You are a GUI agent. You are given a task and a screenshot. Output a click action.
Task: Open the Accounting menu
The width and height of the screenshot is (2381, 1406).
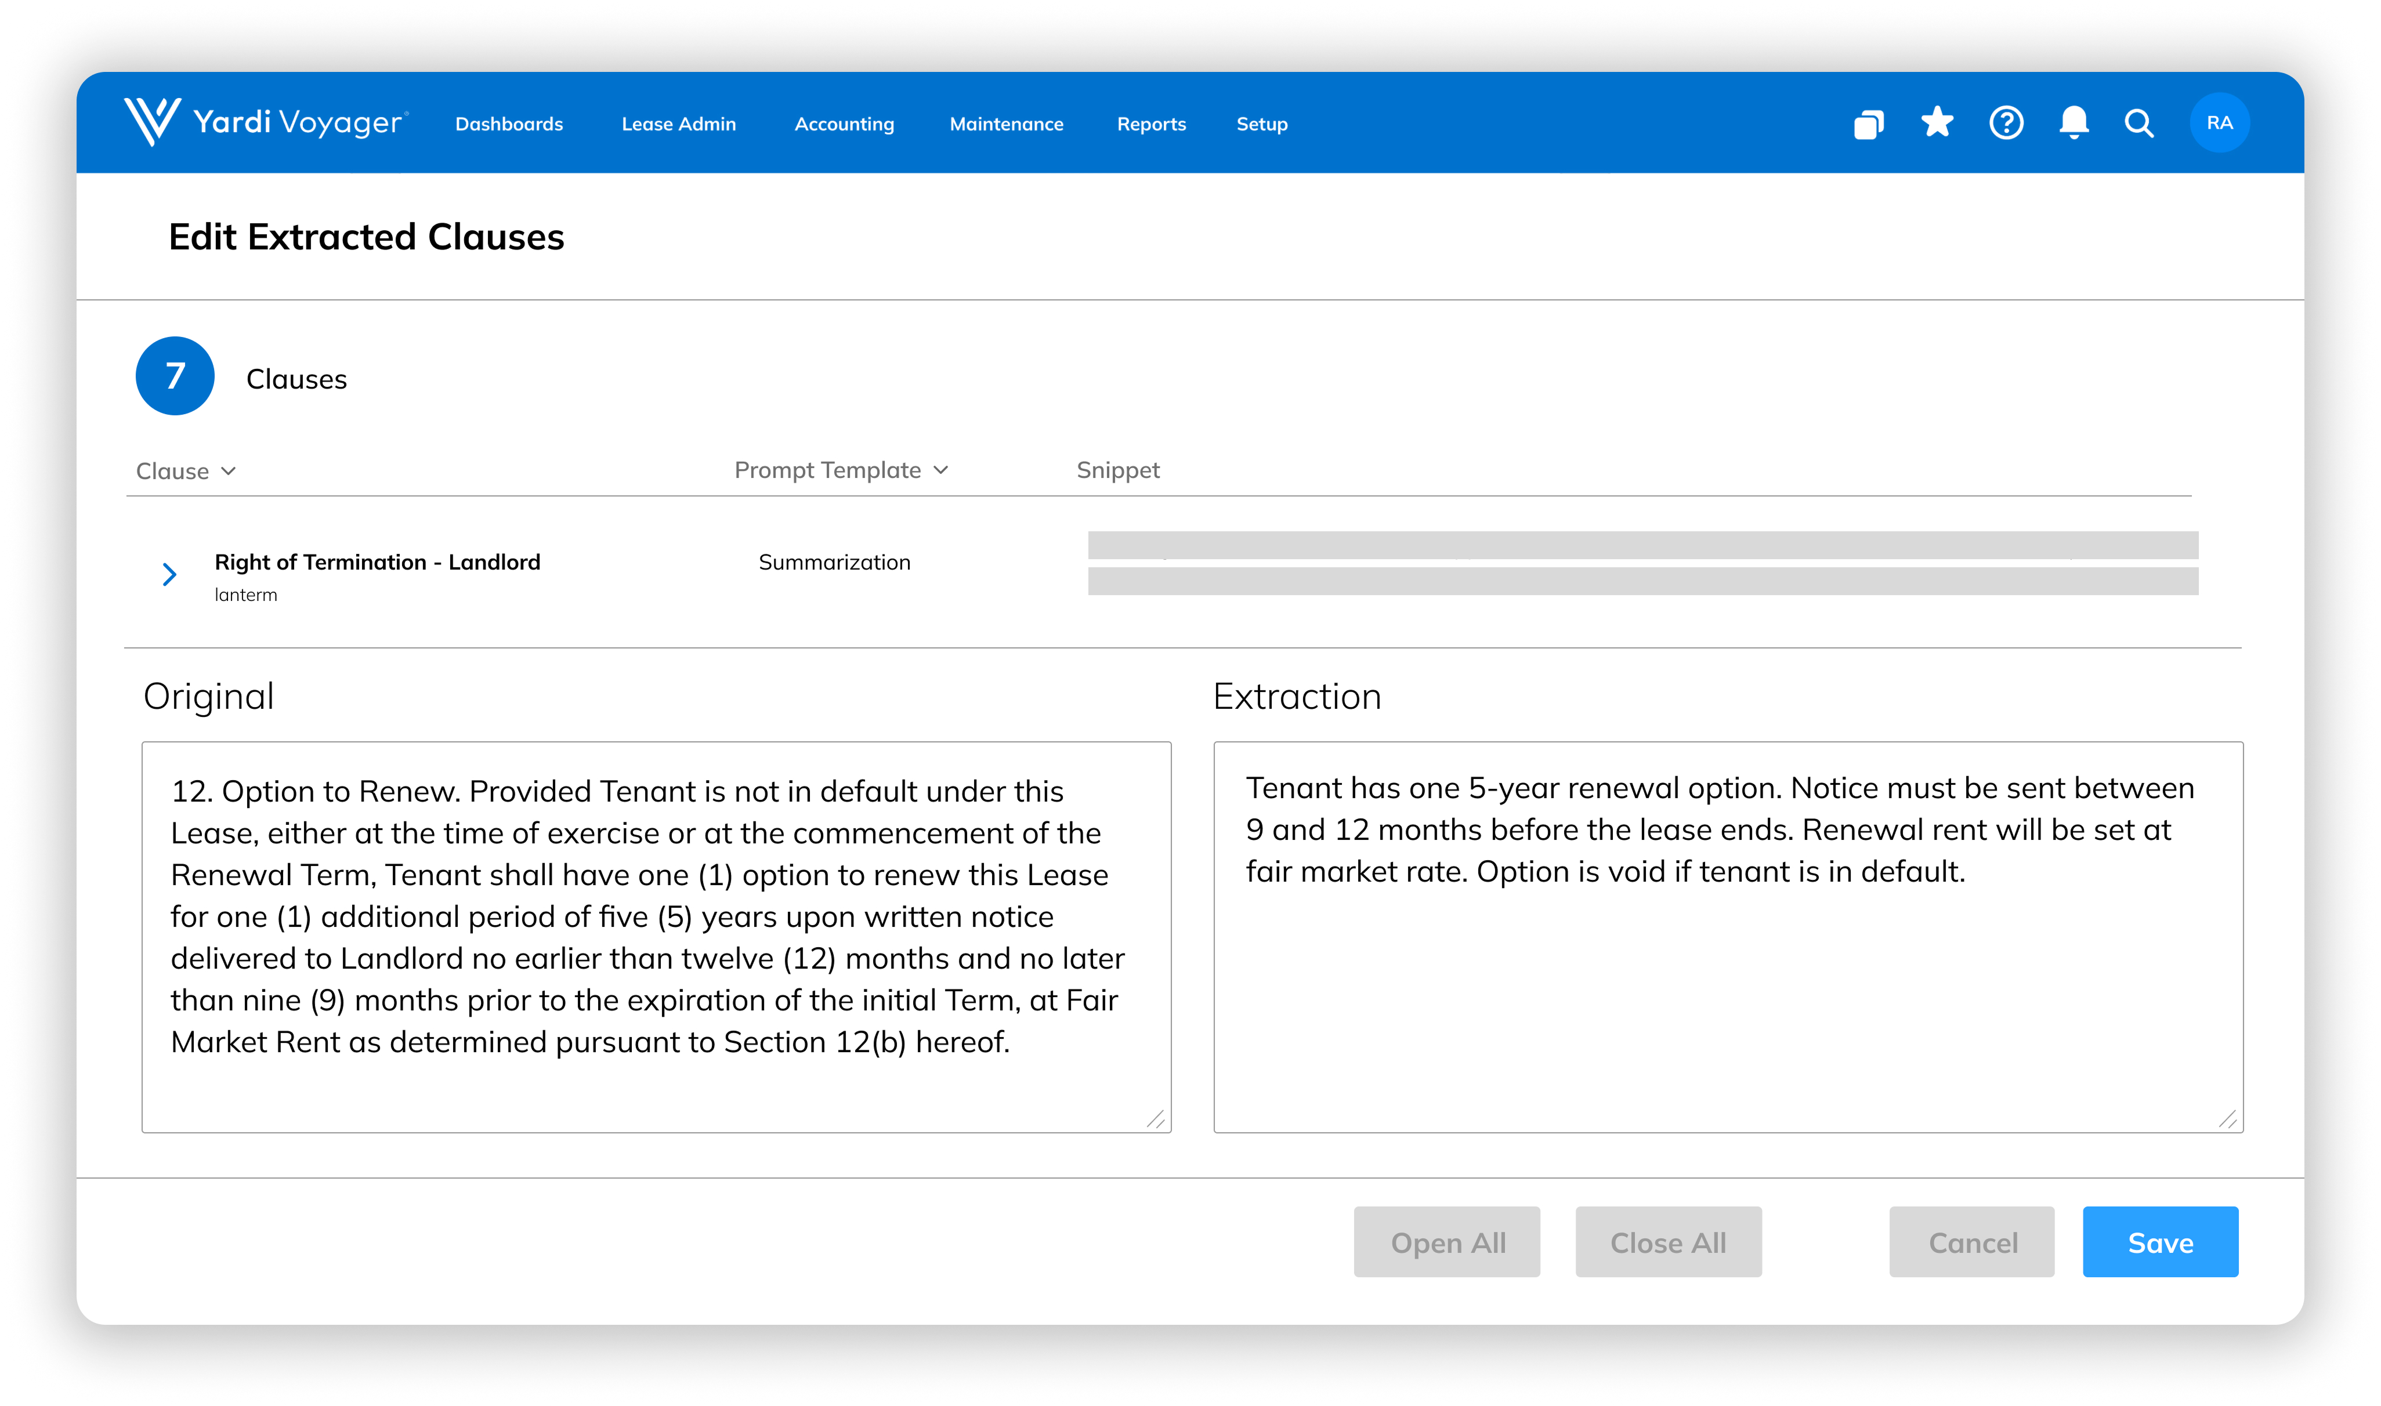pos(843,124)
